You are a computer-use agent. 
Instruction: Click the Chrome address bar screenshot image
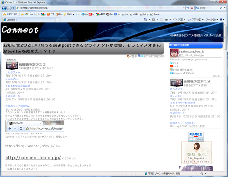[35, 126]
